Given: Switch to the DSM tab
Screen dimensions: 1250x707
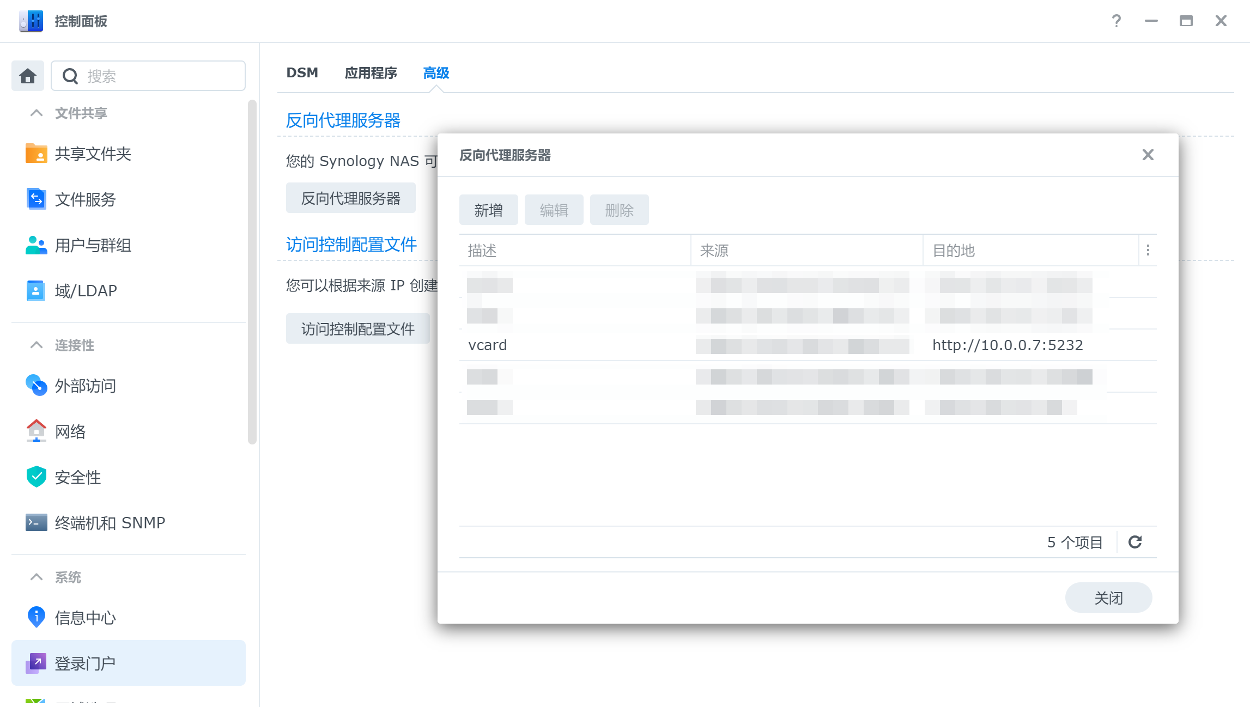Looking at the screenshot, I should (302, 72).
